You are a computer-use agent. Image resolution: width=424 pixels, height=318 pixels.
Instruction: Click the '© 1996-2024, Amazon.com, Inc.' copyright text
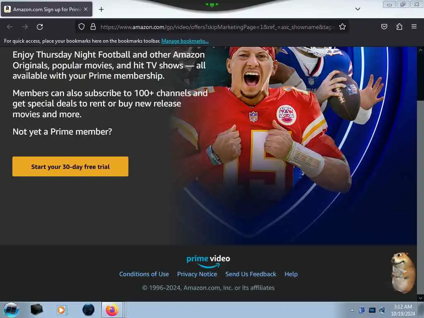pyautogui.click(x=208, y=288)
